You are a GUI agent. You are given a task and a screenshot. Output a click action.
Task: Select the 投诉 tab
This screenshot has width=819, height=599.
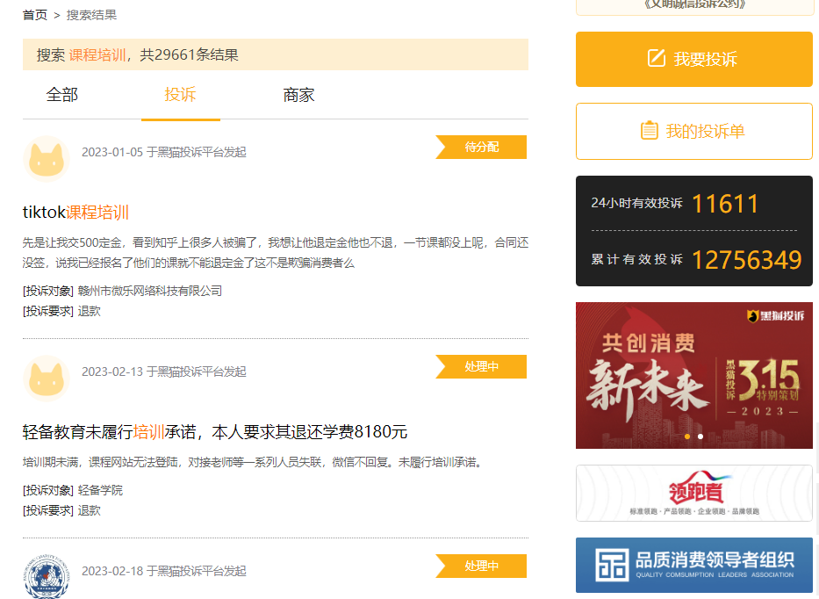[180, 95]
